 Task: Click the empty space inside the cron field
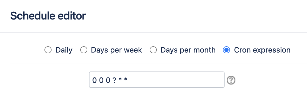point(176,80)
